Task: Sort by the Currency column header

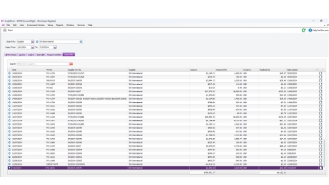Action: [x=250, y=70]
